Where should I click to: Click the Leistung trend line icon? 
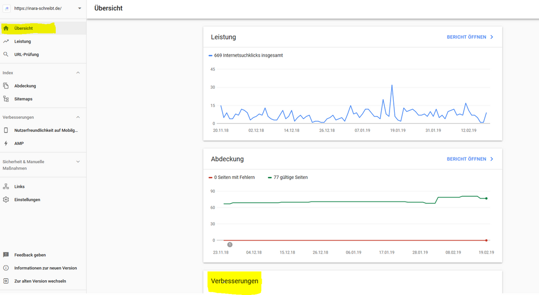pyautogui.click(x=6, y=41)
